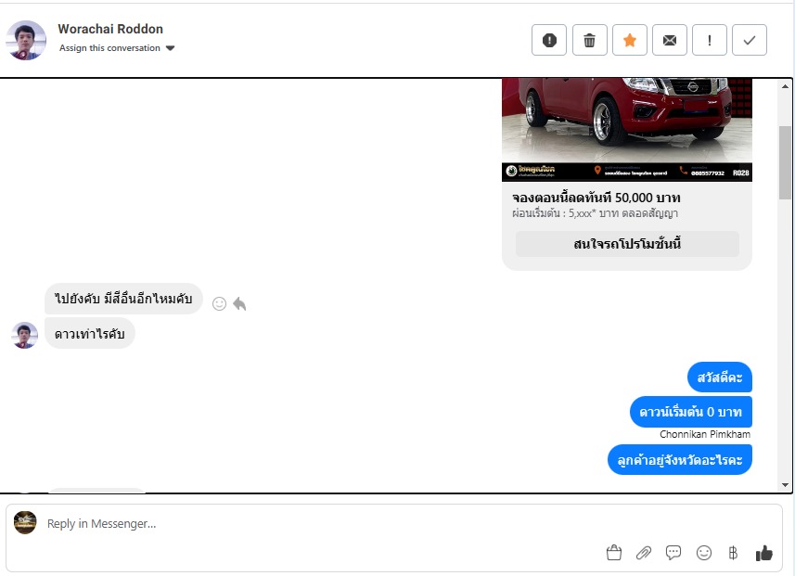The width and height of the screenshot is (795, 576).
Task: Send a thumbs-up like
Action: [x=763, y=553]
